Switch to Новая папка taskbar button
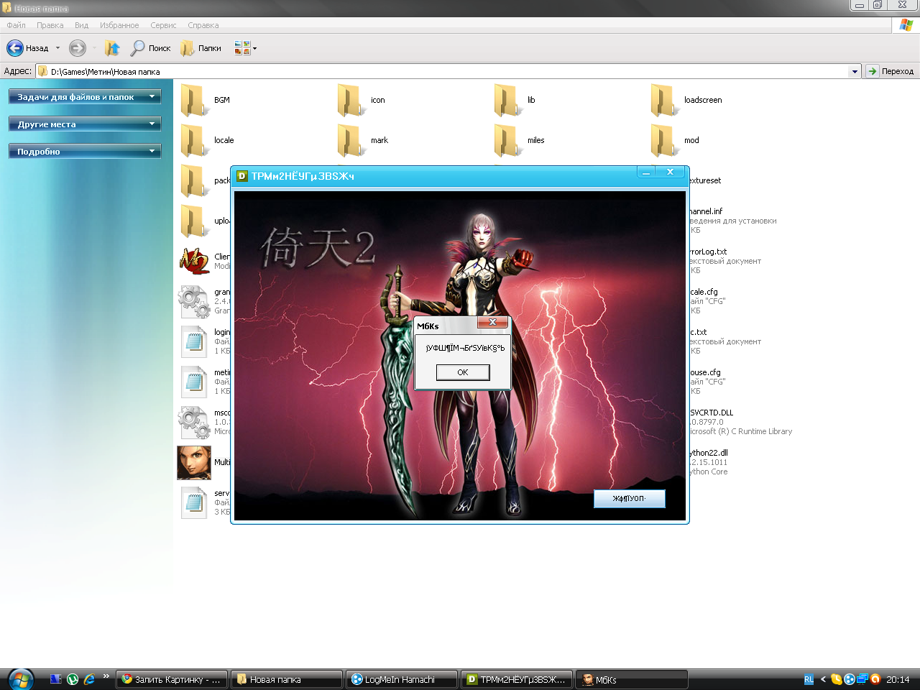 click(x=287, y=679)
